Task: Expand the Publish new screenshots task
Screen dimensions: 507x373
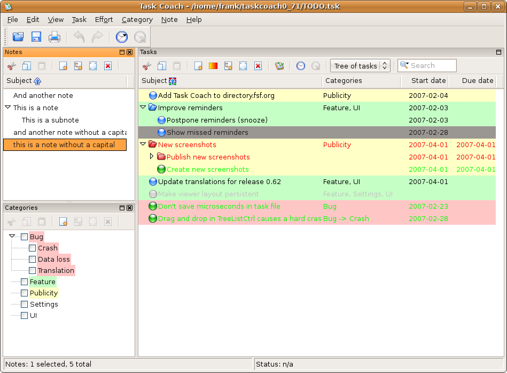Action: [152, 157]
